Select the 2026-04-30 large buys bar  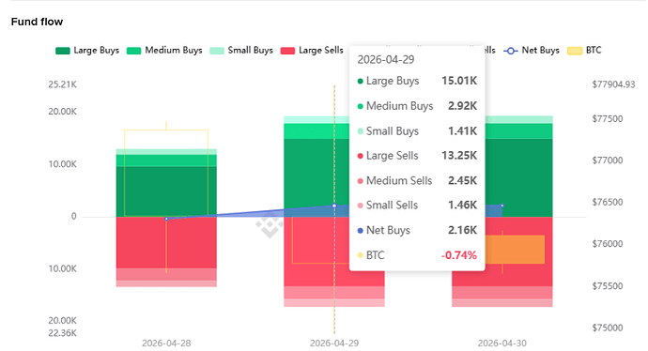click(518, 177)
